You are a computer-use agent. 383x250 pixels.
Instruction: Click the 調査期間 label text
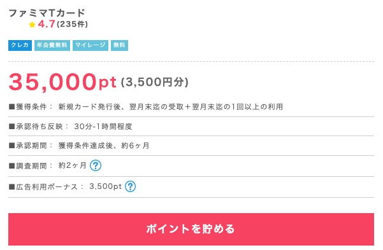31,166
